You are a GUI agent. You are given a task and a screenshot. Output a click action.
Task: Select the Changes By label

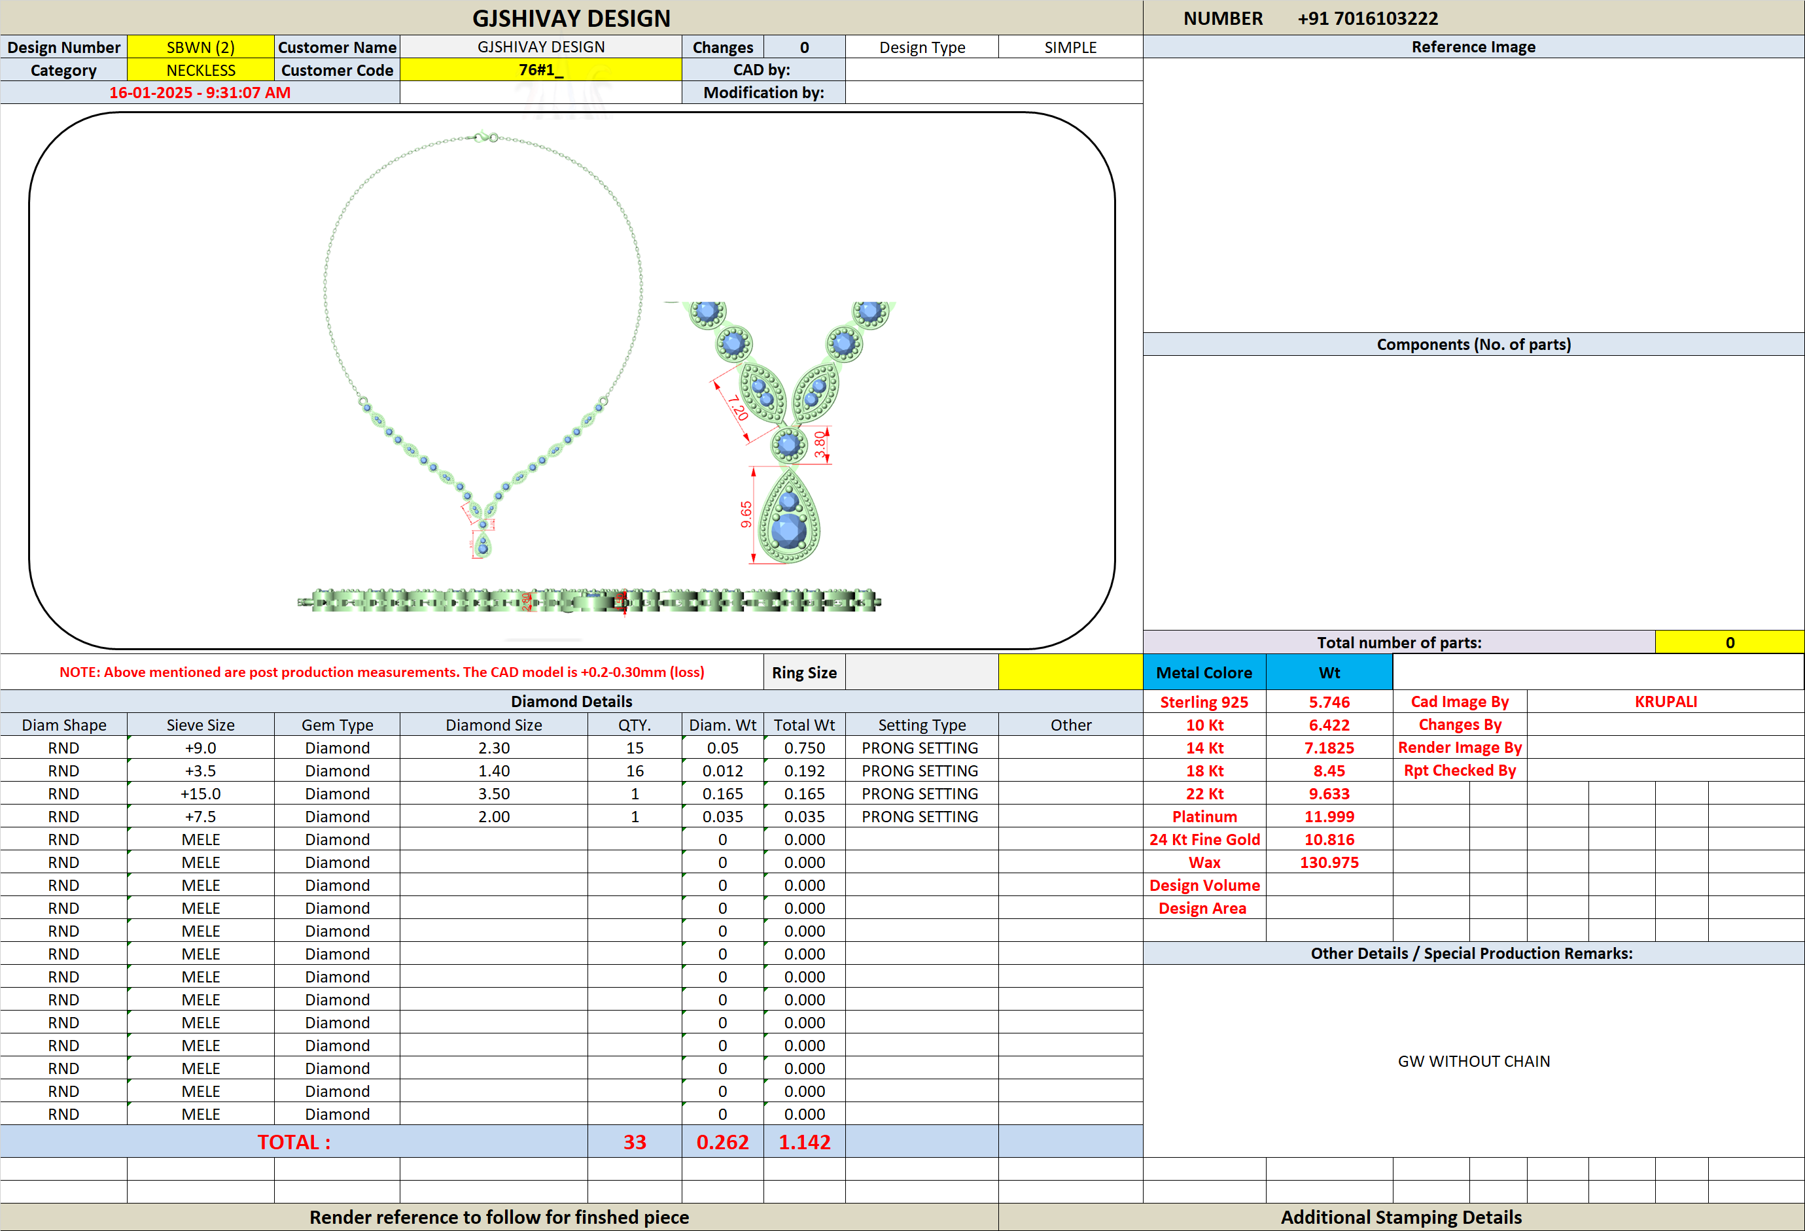click(x=1460, y=725)
